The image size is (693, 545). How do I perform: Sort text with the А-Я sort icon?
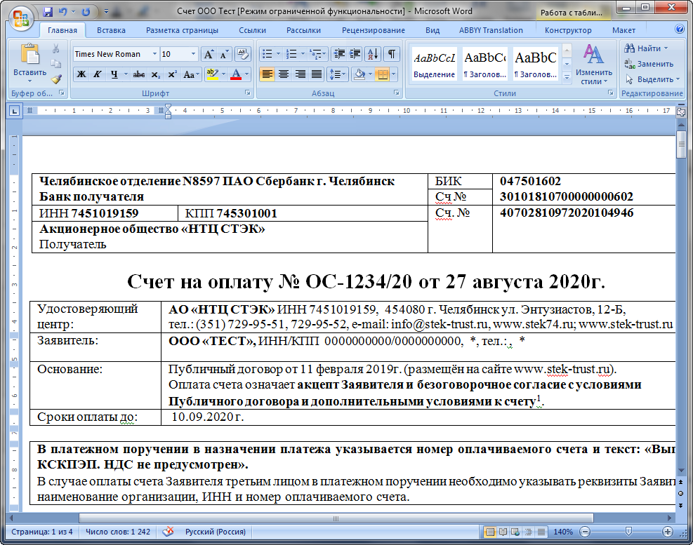(373, 54)
